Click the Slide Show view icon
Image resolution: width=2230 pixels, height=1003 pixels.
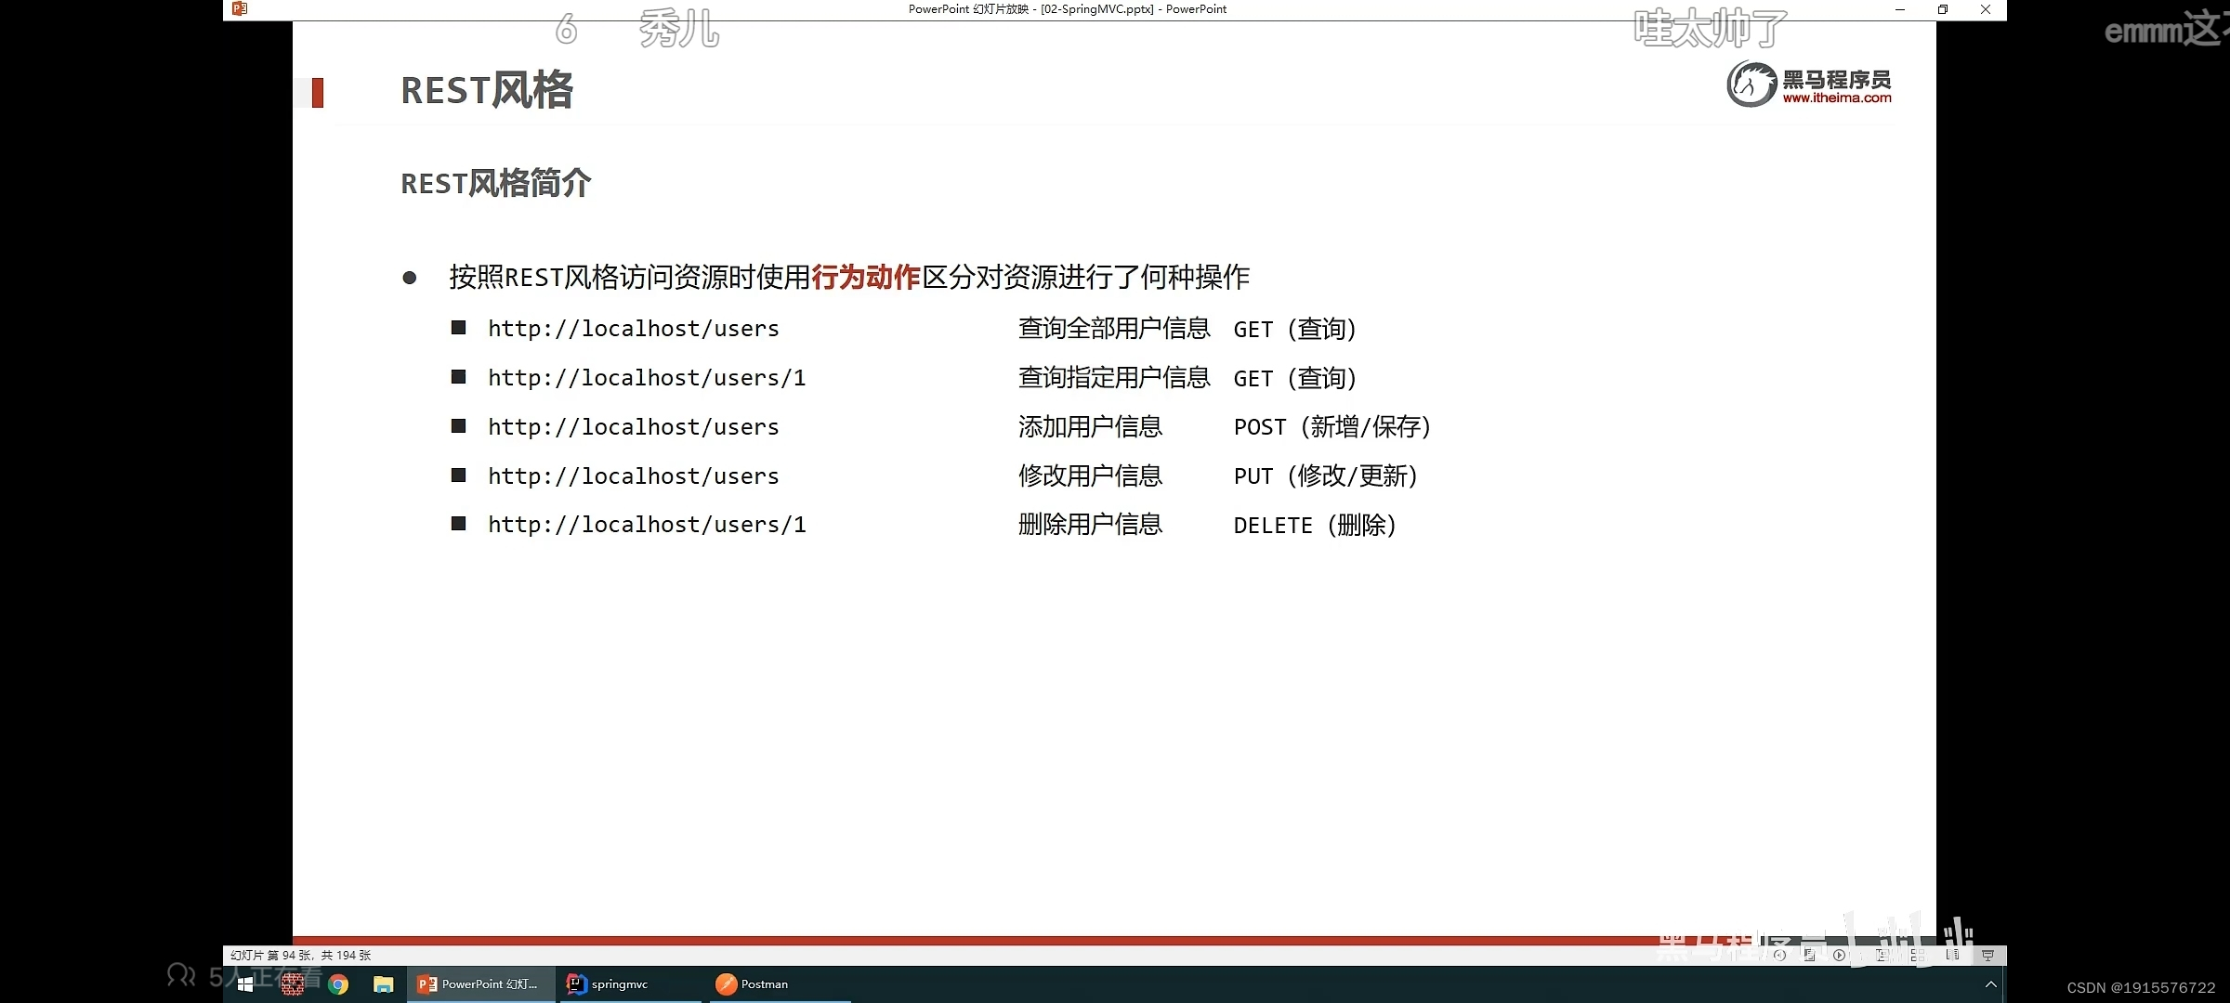point(1987,955)
